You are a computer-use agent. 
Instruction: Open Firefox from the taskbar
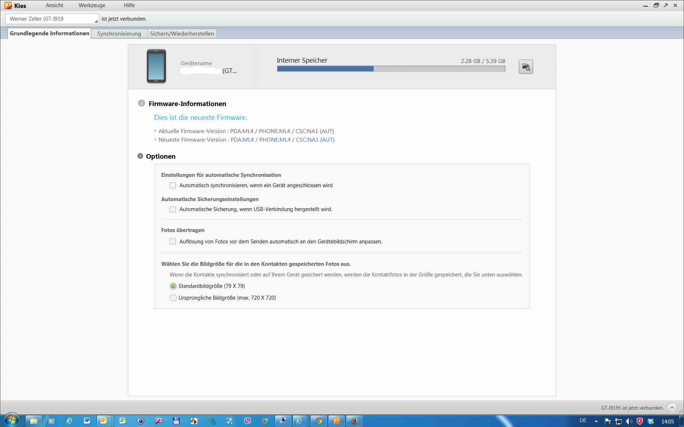point(354,421)
